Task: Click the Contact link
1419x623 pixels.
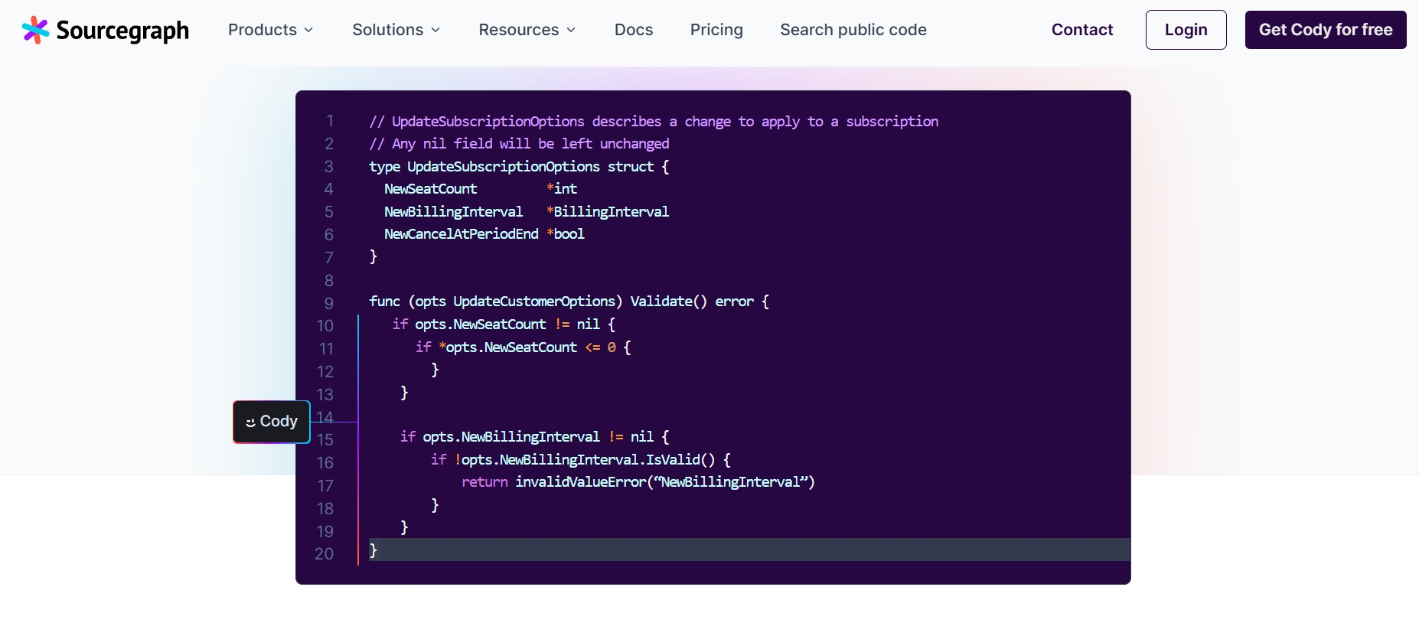Action: pos(1081,30)
